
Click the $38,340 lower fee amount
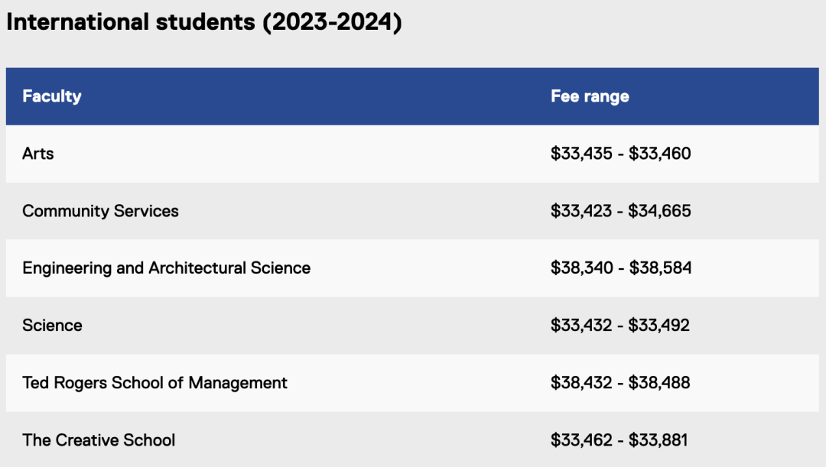coord(582,268)
